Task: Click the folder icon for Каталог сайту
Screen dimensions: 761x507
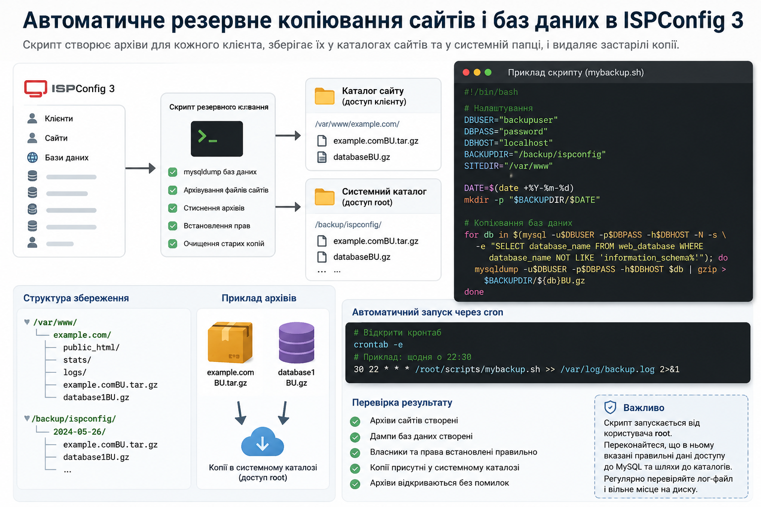Action: 325,96
